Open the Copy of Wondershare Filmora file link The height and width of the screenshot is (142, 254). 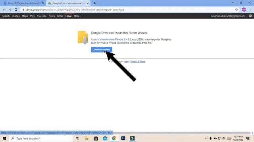[x=114, y=39]
